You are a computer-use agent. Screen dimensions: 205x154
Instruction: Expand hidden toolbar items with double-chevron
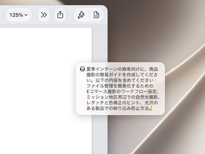pyautogui.click(x=44, y=15)
